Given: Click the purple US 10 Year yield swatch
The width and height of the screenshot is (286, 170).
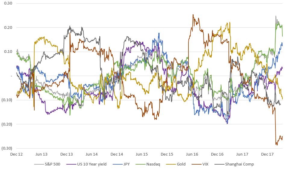Looking at the screenshot, I should point(71,164).
